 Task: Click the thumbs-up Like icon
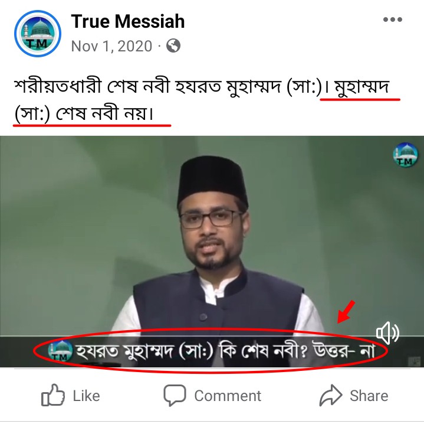point(52,395)
